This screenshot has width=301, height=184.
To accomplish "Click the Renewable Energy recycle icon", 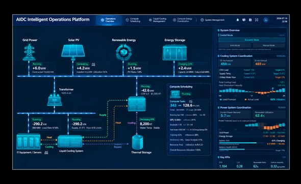I will 123,52.
